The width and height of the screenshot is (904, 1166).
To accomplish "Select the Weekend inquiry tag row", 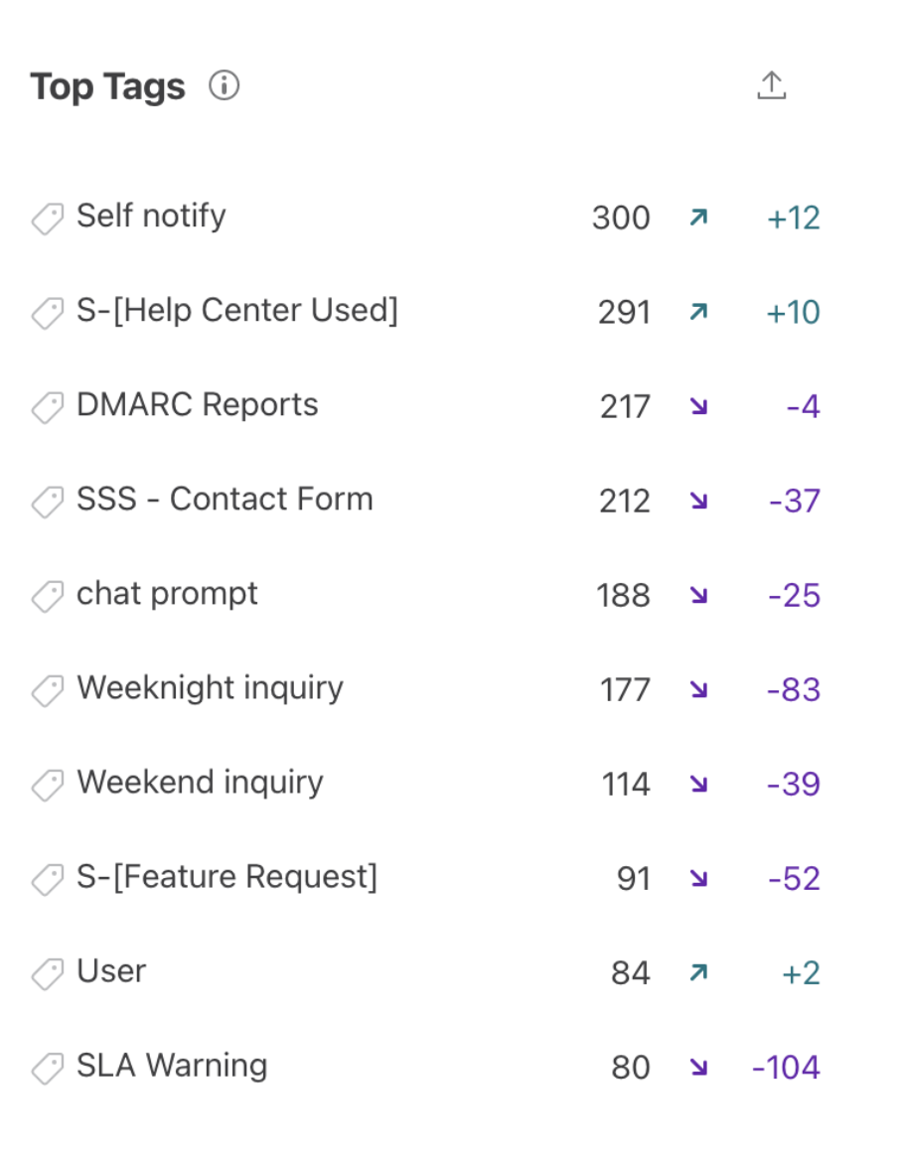I will (425, 783).
